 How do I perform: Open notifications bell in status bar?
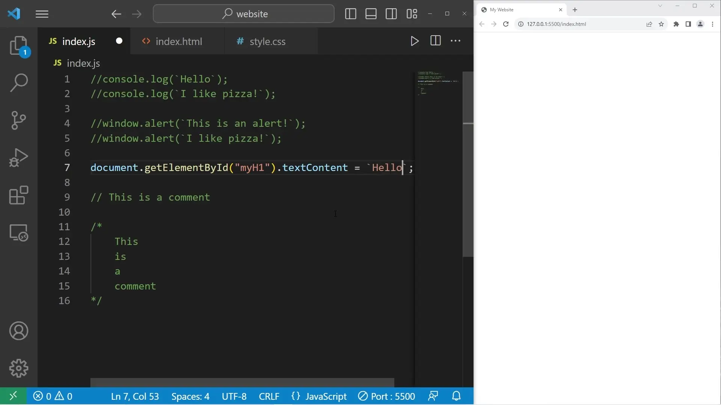[456, 396]
